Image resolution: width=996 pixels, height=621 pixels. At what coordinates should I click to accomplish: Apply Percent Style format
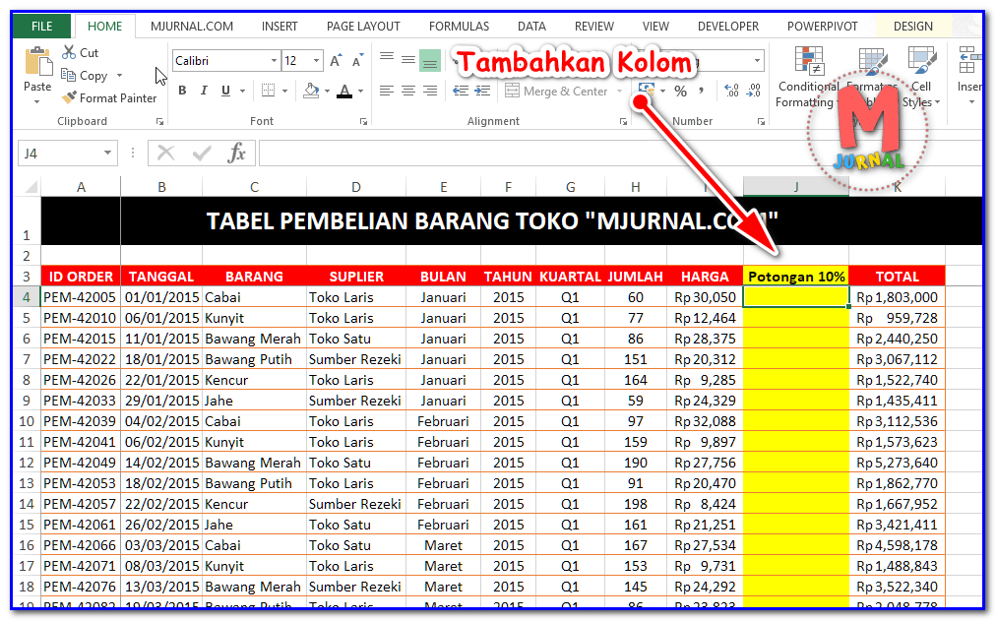coord(680,92)
